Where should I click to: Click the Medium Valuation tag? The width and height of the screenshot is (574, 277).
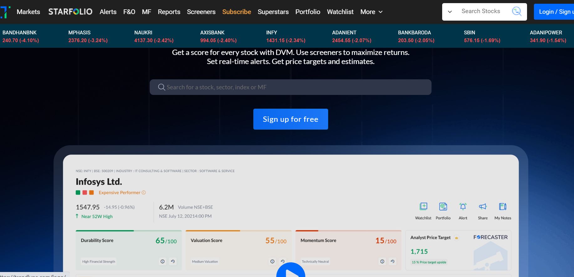[x=205, y=262]
